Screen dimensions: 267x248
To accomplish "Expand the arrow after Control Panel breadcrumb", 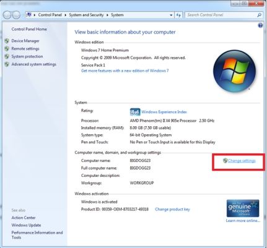I will pos(65,15).
